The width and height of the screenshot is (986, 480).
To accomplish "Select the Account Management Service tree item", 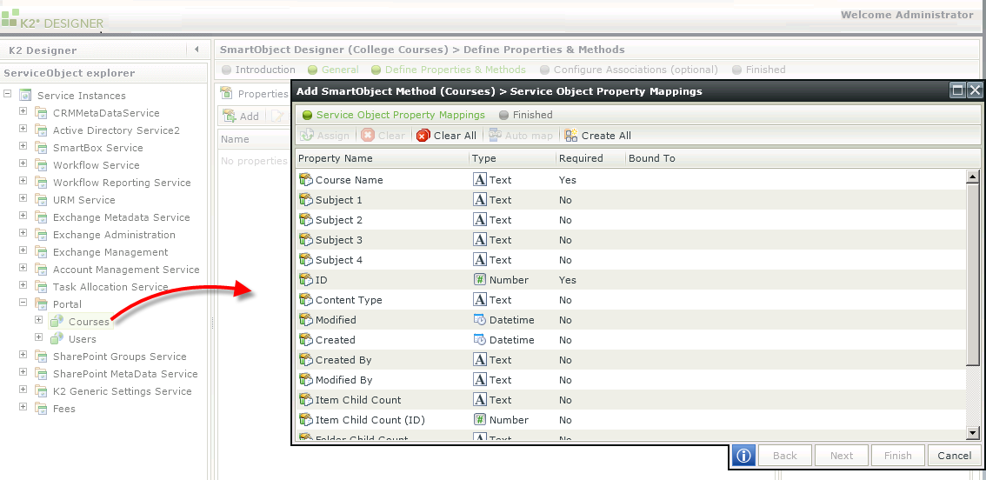I will (x=126, y=270).
